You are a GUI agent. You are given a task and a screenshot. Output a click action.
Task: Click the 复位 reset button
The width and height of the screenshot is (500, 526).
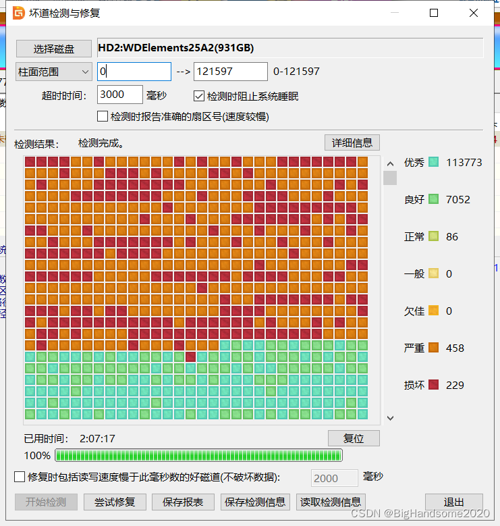pos(354,438)
